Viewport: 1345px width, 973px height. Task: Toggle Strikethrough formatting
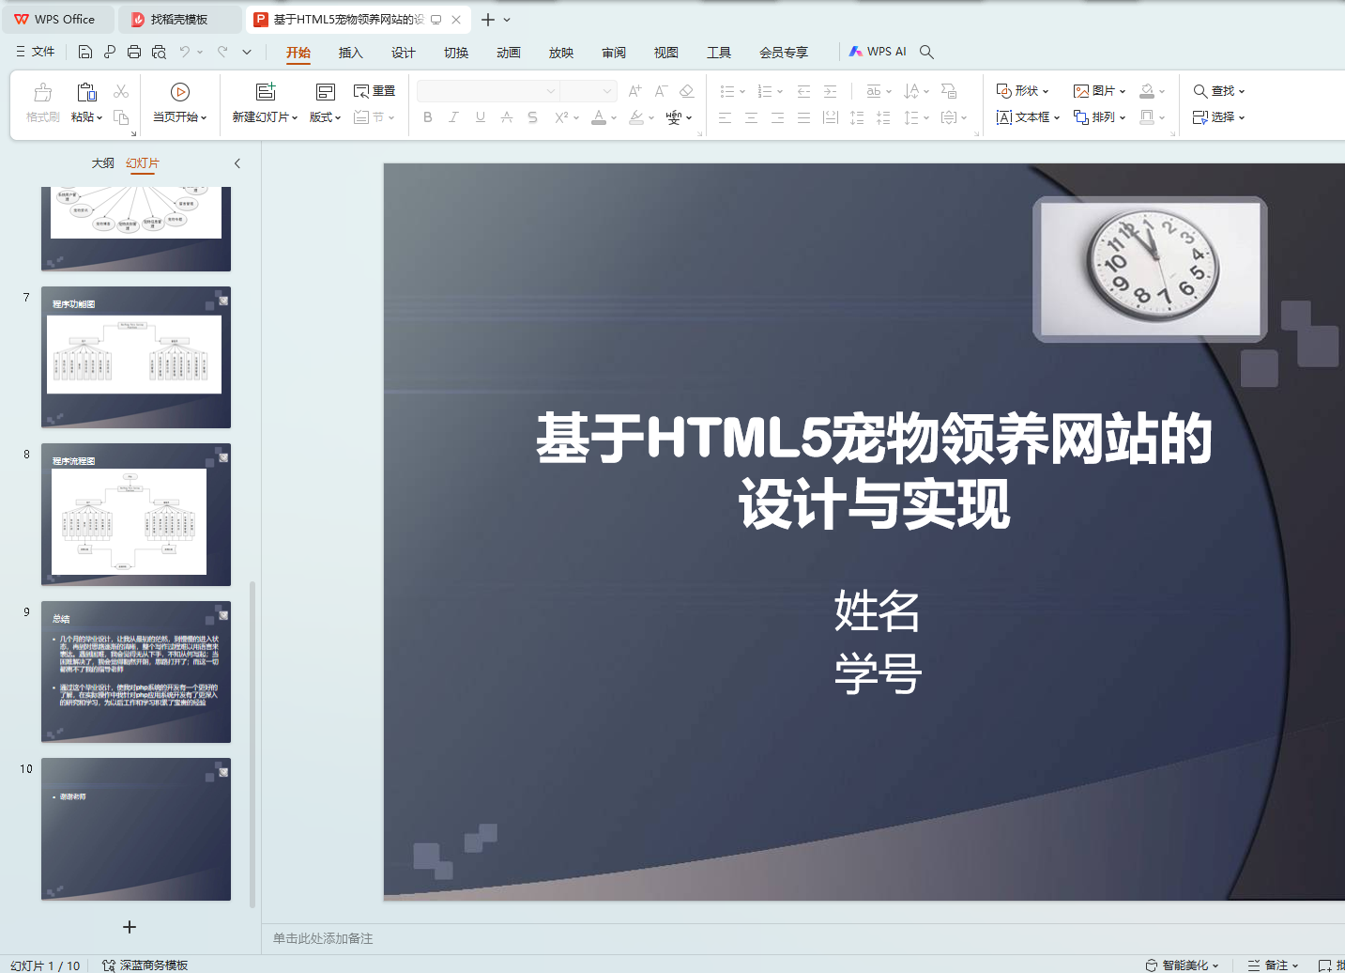point(507,117)
